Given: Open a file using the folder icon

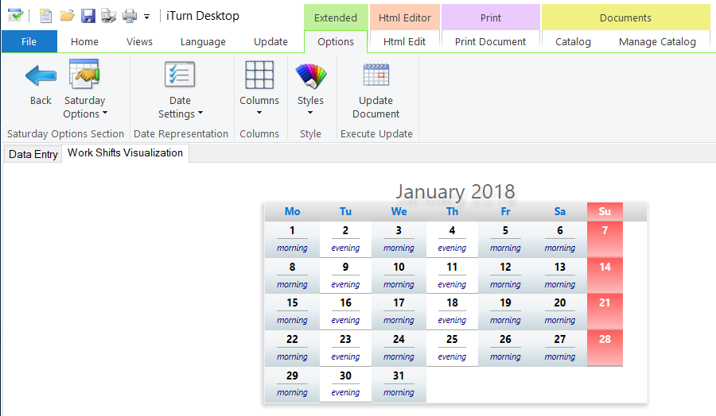Looking at the screenshot, I should tap(67, 16).
